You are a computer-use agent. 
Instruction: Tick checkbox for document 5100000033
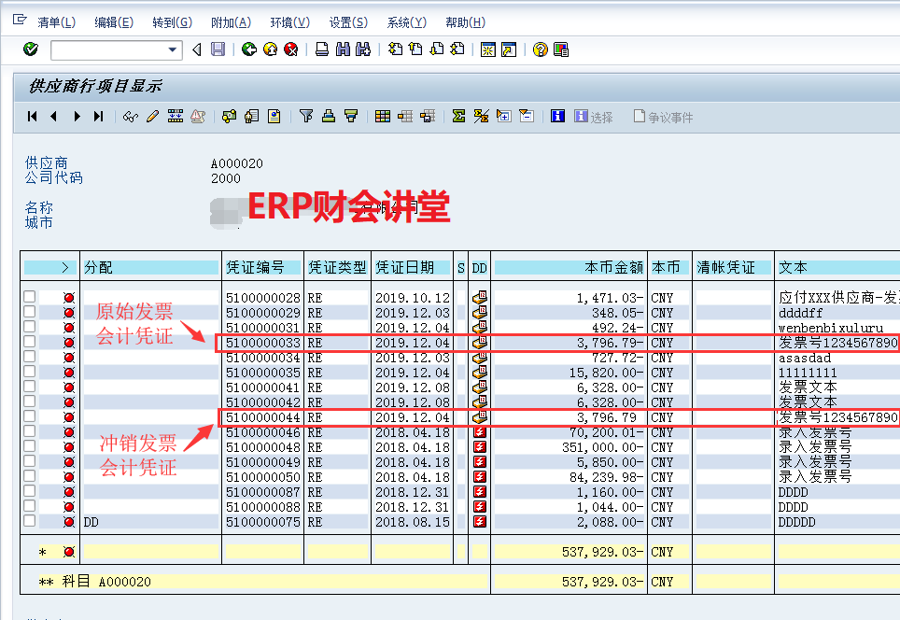pos(30,342)
